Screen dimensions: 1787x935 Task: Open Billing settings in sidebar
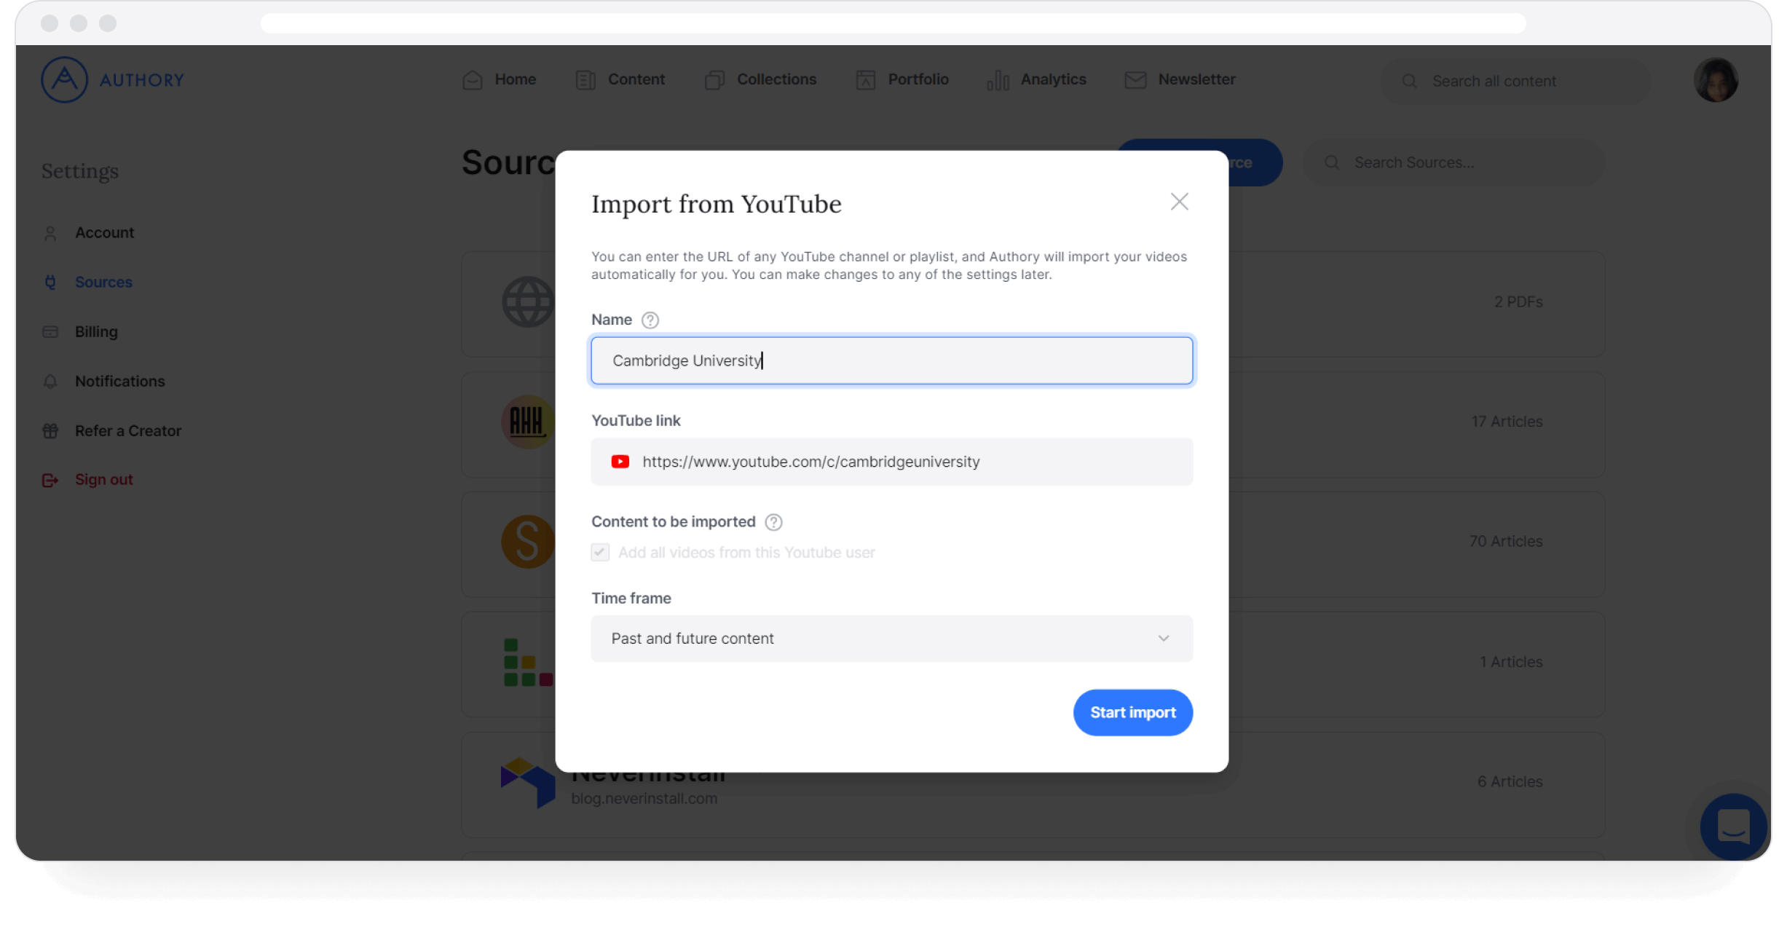point(96,332)
